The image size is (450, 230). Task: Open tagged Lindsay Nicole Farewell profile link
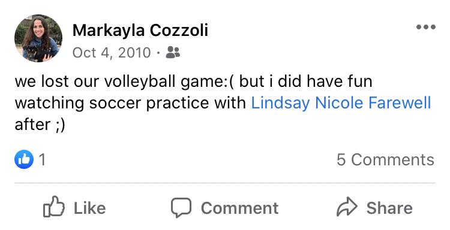[341, 103]
